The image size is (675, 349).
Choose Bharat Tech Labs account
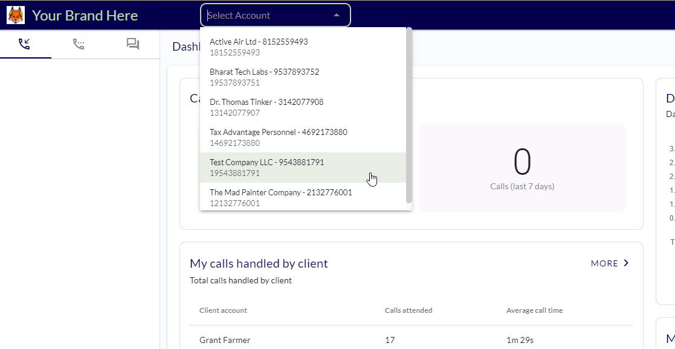[x=303, y=77]
